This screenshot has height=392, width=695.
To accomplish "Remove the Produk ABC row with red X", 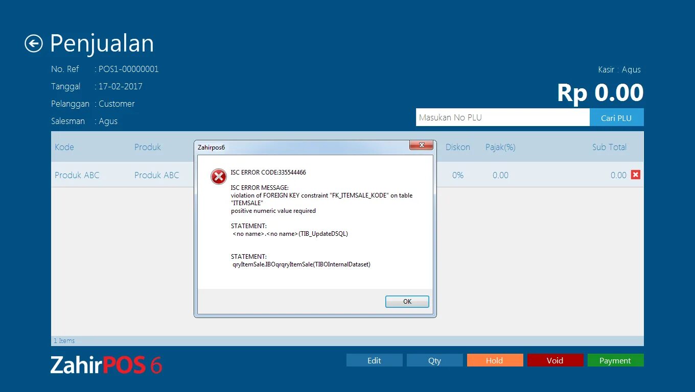I will (636, 175).
